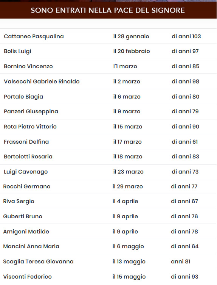Click the Amigoni Matilde name
This screenshot has height=285, width=217.
26,232
